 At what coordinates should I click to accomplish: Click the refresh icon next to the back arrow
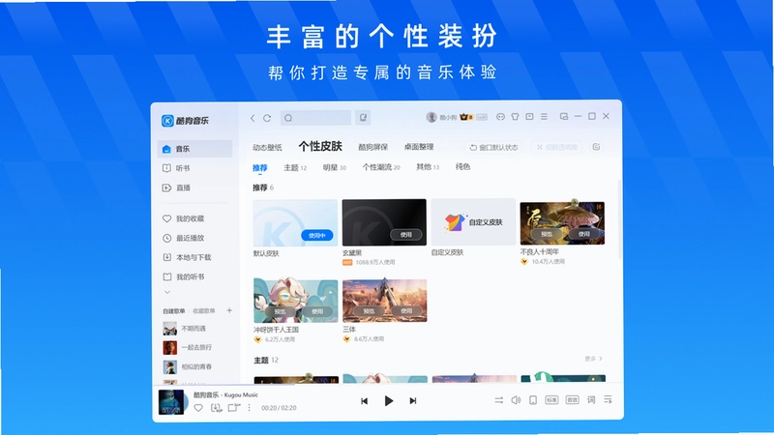pyautogui.click(x=267, y=118)
